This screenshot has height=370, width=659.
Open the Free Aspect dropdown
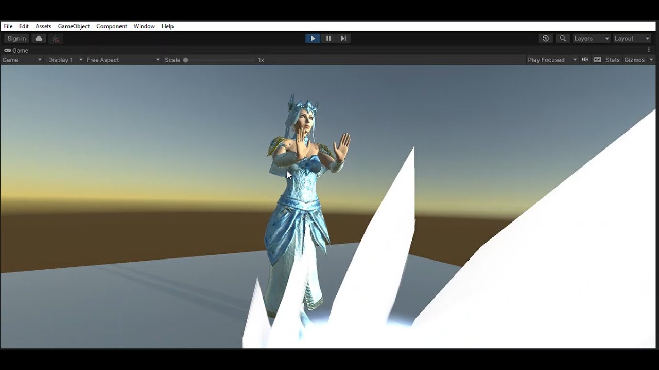(x=123, y=60)
